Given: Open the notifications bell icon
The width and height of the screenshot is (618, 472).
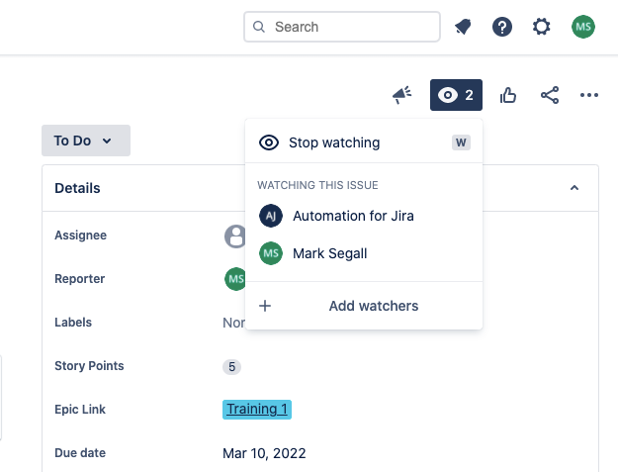Looking at the screenshot, I should click(x=463, y=27).
